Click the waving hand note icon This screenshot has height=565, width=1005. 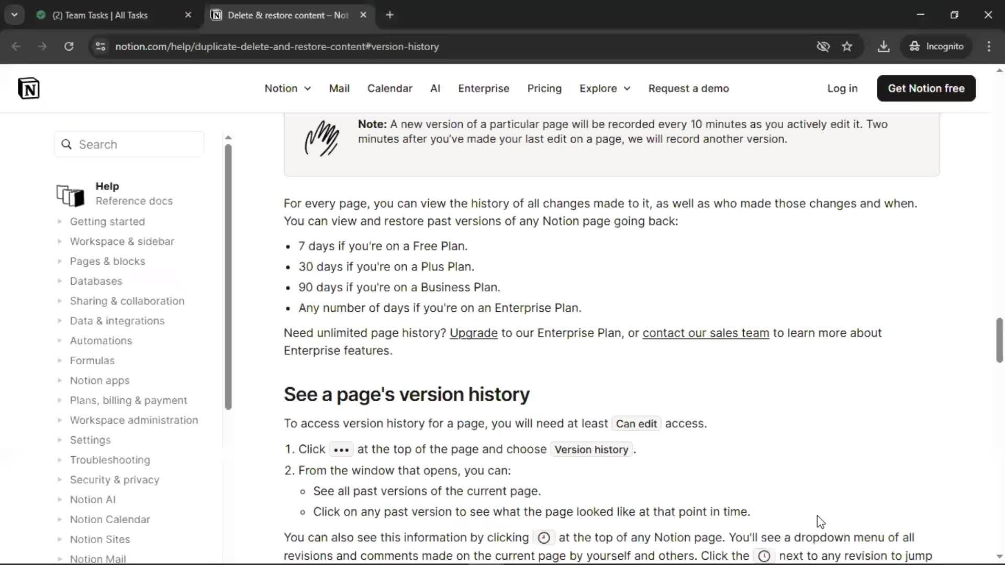322,138
